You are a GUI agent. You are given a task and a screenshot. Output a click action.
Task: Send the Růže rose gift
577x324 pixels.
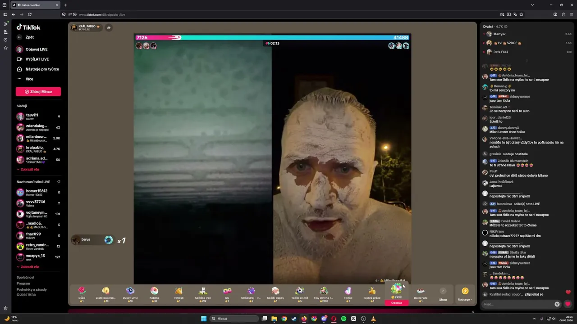point(82,293)
